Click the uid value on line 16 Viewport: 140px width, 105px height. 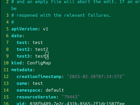[77, 103]
